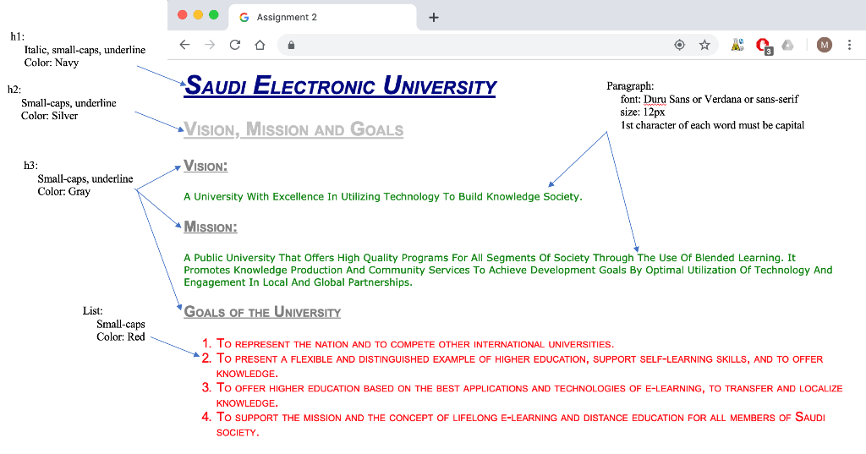Open the Chrome three-dot menu
The height and width of the screenshot is (454, 866).
tap(849, 46)
